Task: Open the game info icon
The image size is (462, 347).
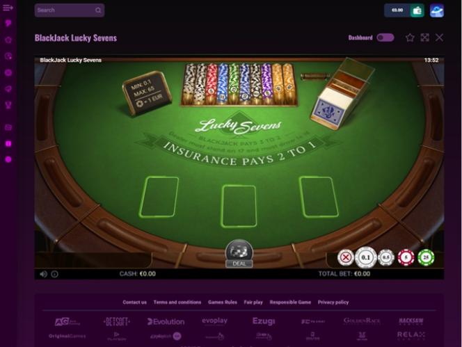Action: click(x=54, y=274)
